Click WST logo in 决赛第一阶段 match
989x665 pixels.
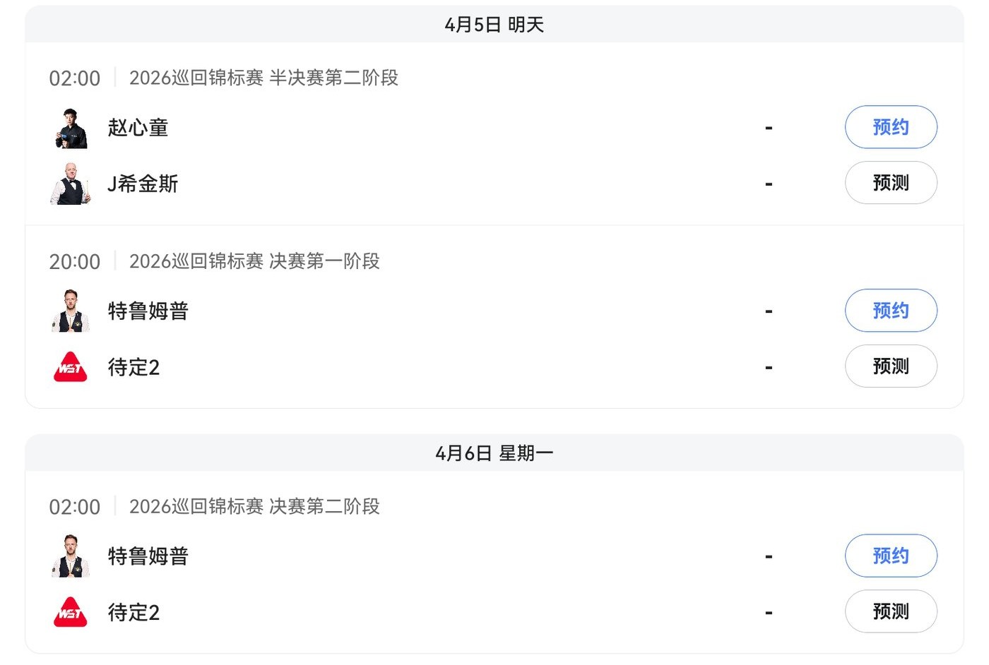click(71, 367)
